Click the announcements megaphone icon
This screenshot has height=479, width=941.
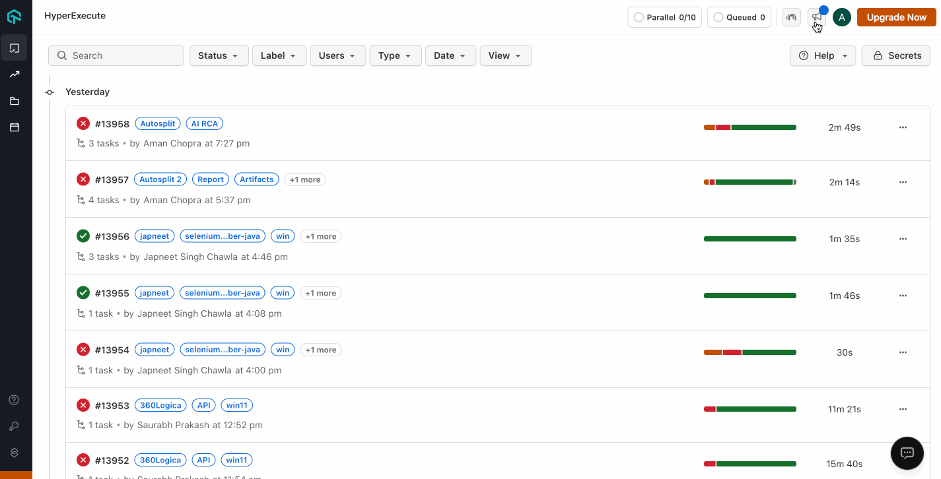pos(818,17)
